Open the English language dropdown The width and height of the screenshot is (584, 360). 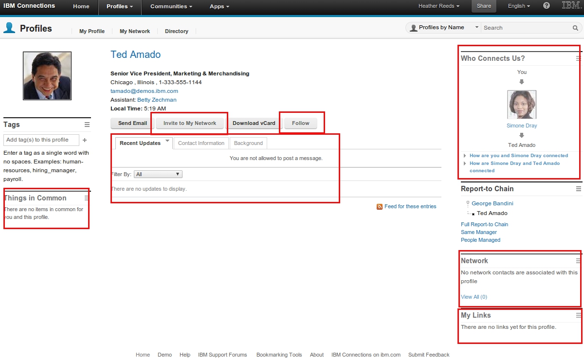[519, 6]
